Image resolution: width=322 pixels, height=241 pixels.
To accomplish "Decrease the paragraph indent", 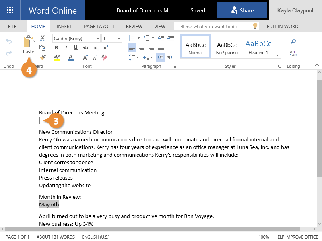I will pyautogui.click(x=161, y=38).
